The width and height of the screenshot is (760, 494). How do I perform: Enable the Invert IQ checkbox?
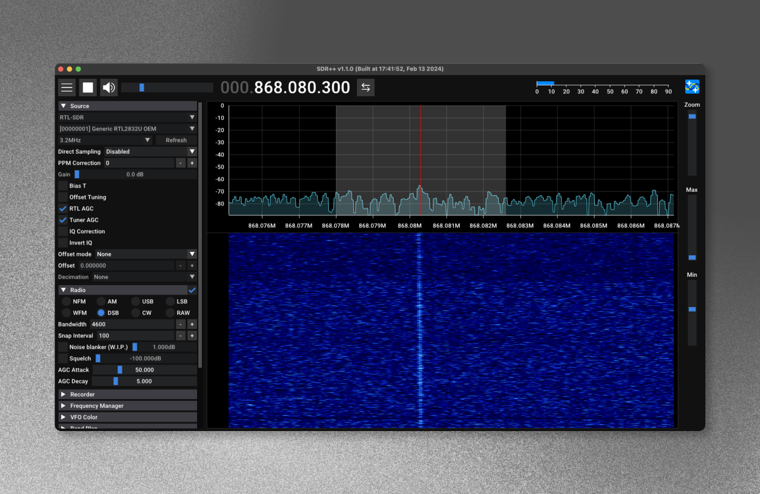coord(63,243)
